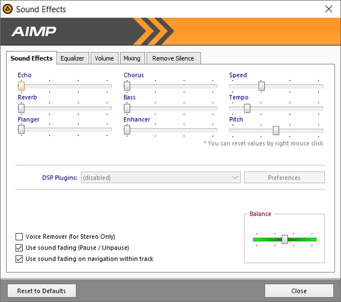This screenshot has height=302, width=341.
Task: Select the Sound Effects tab
Action: (32, 58)
